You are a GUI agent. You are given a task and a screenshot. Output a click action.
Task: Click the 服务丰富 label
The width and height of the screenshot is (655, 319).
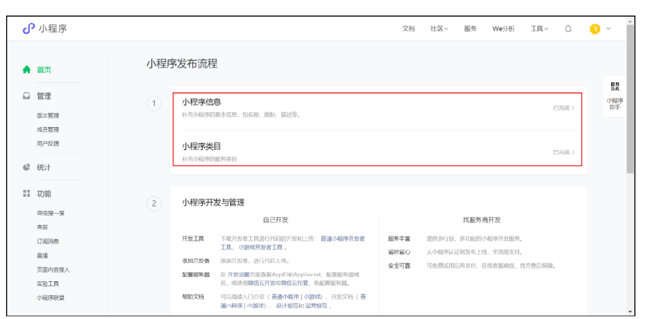[x=399, y=239]
